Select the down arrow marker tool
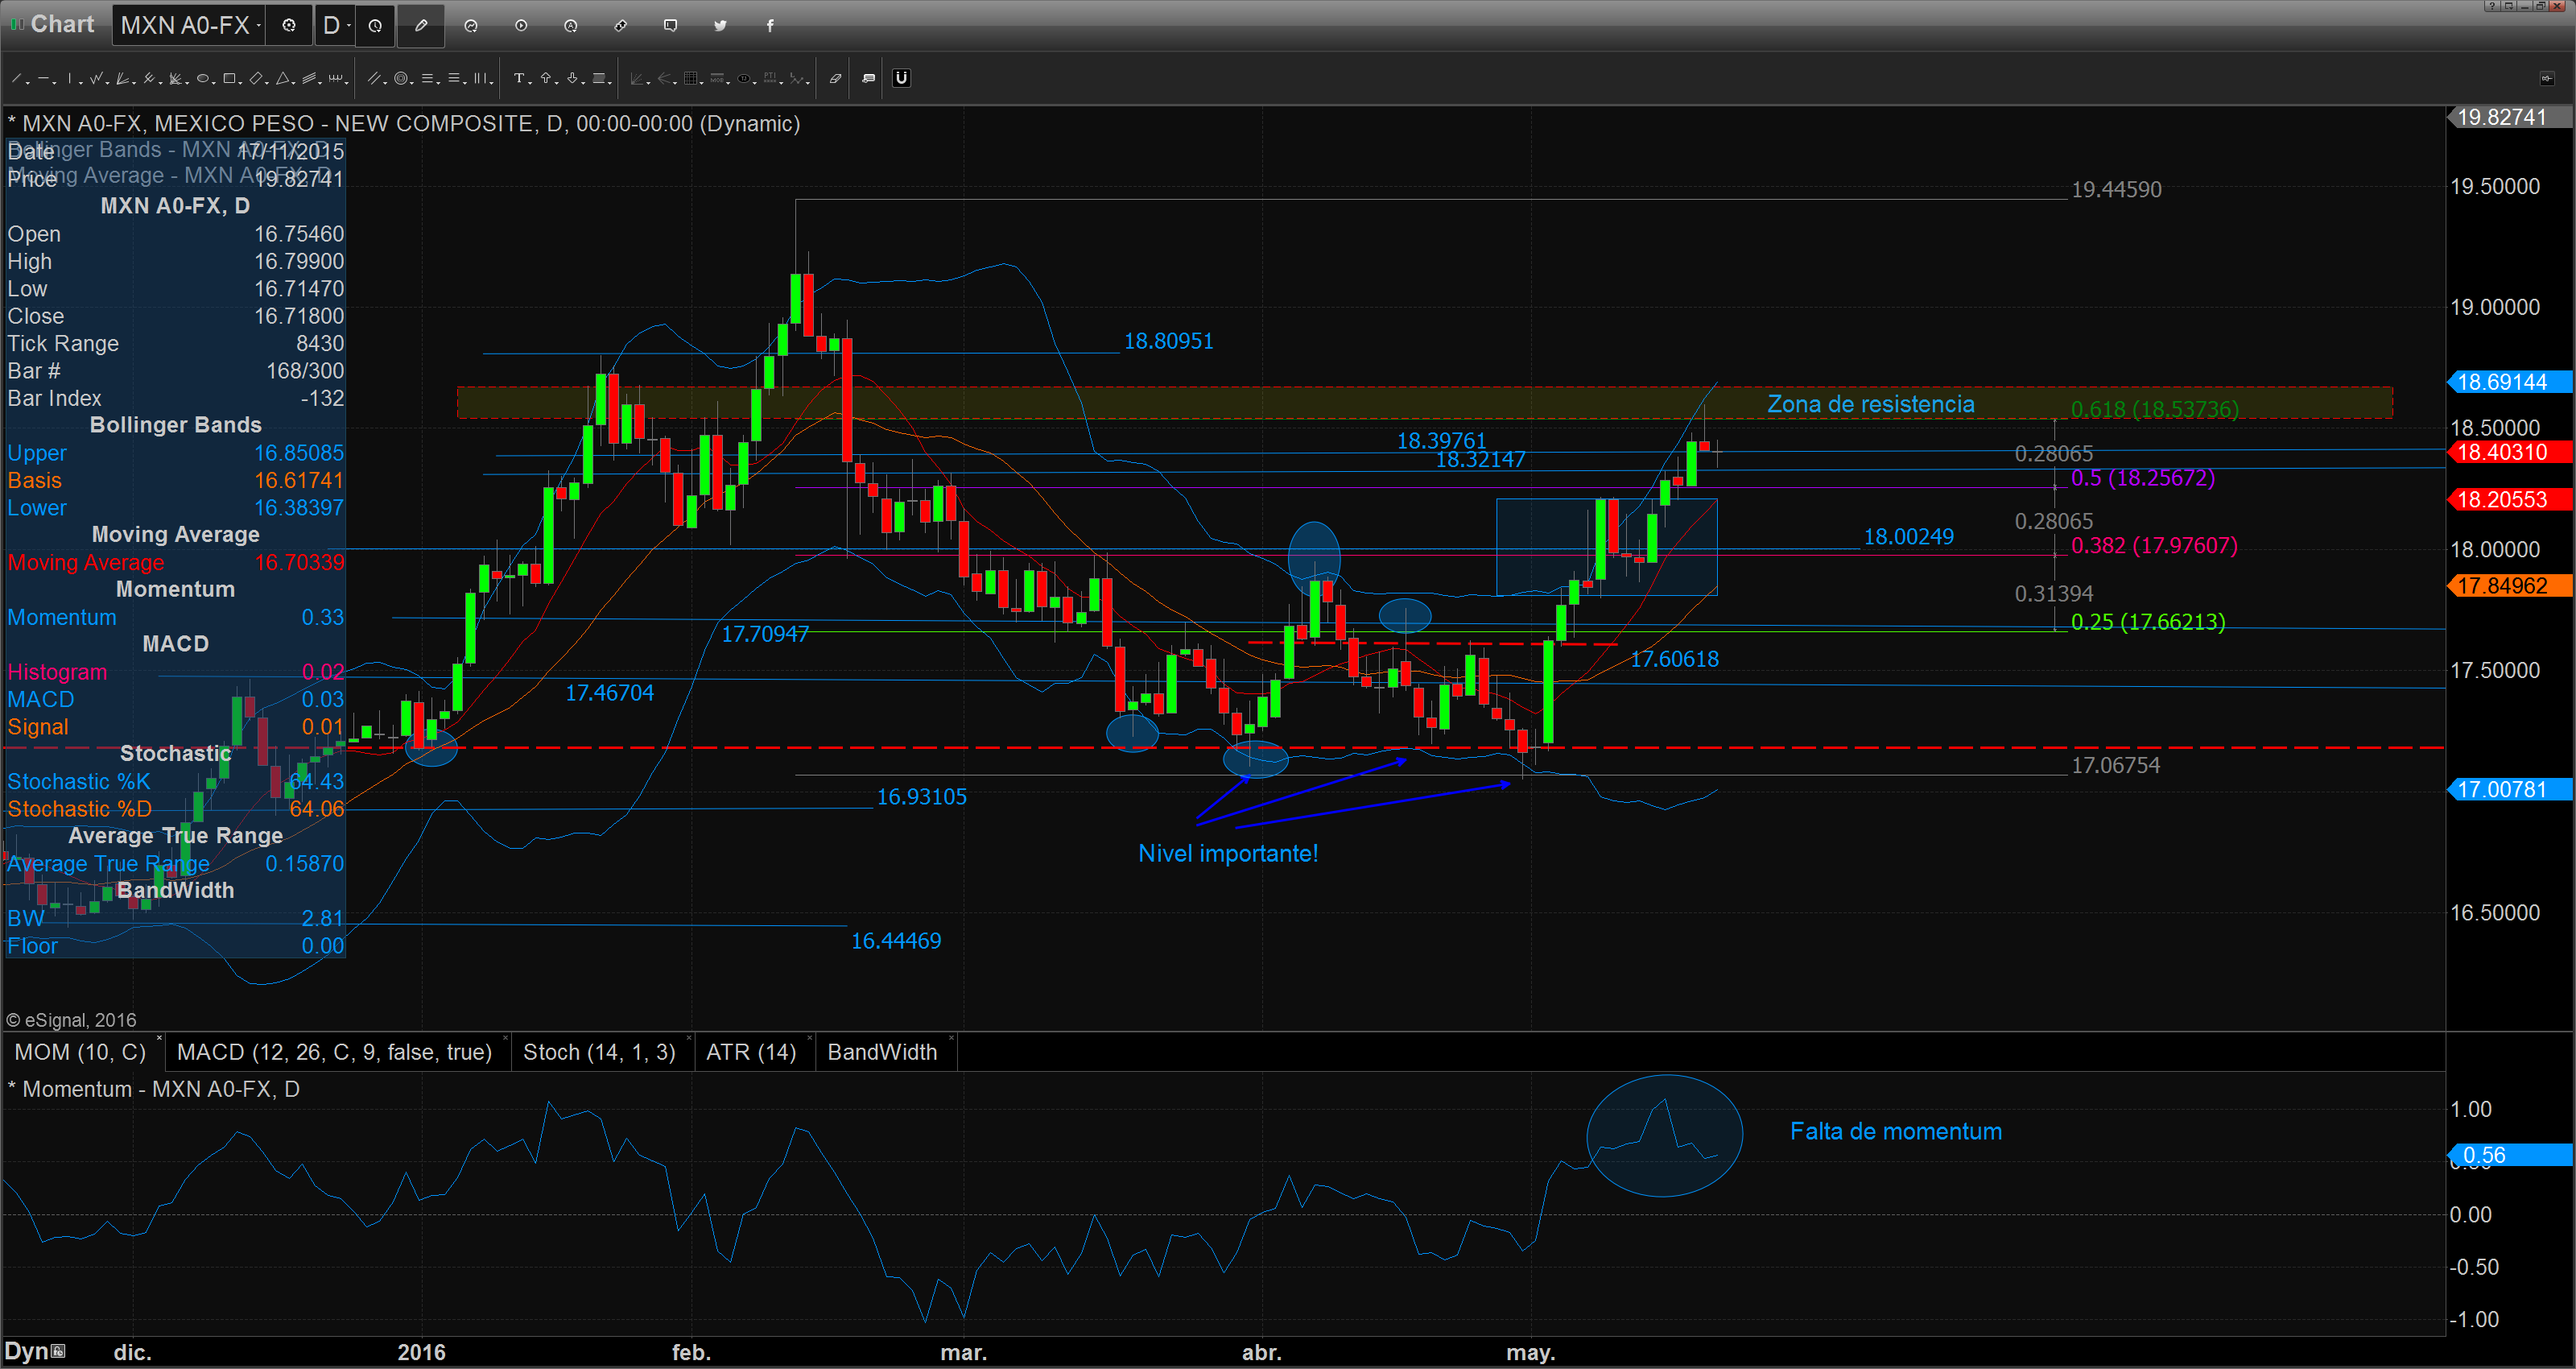 pos(572,78)
